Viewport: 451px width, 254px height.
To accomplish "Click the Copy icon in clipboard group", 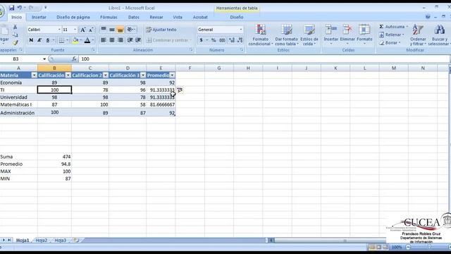I will (15, 35).
